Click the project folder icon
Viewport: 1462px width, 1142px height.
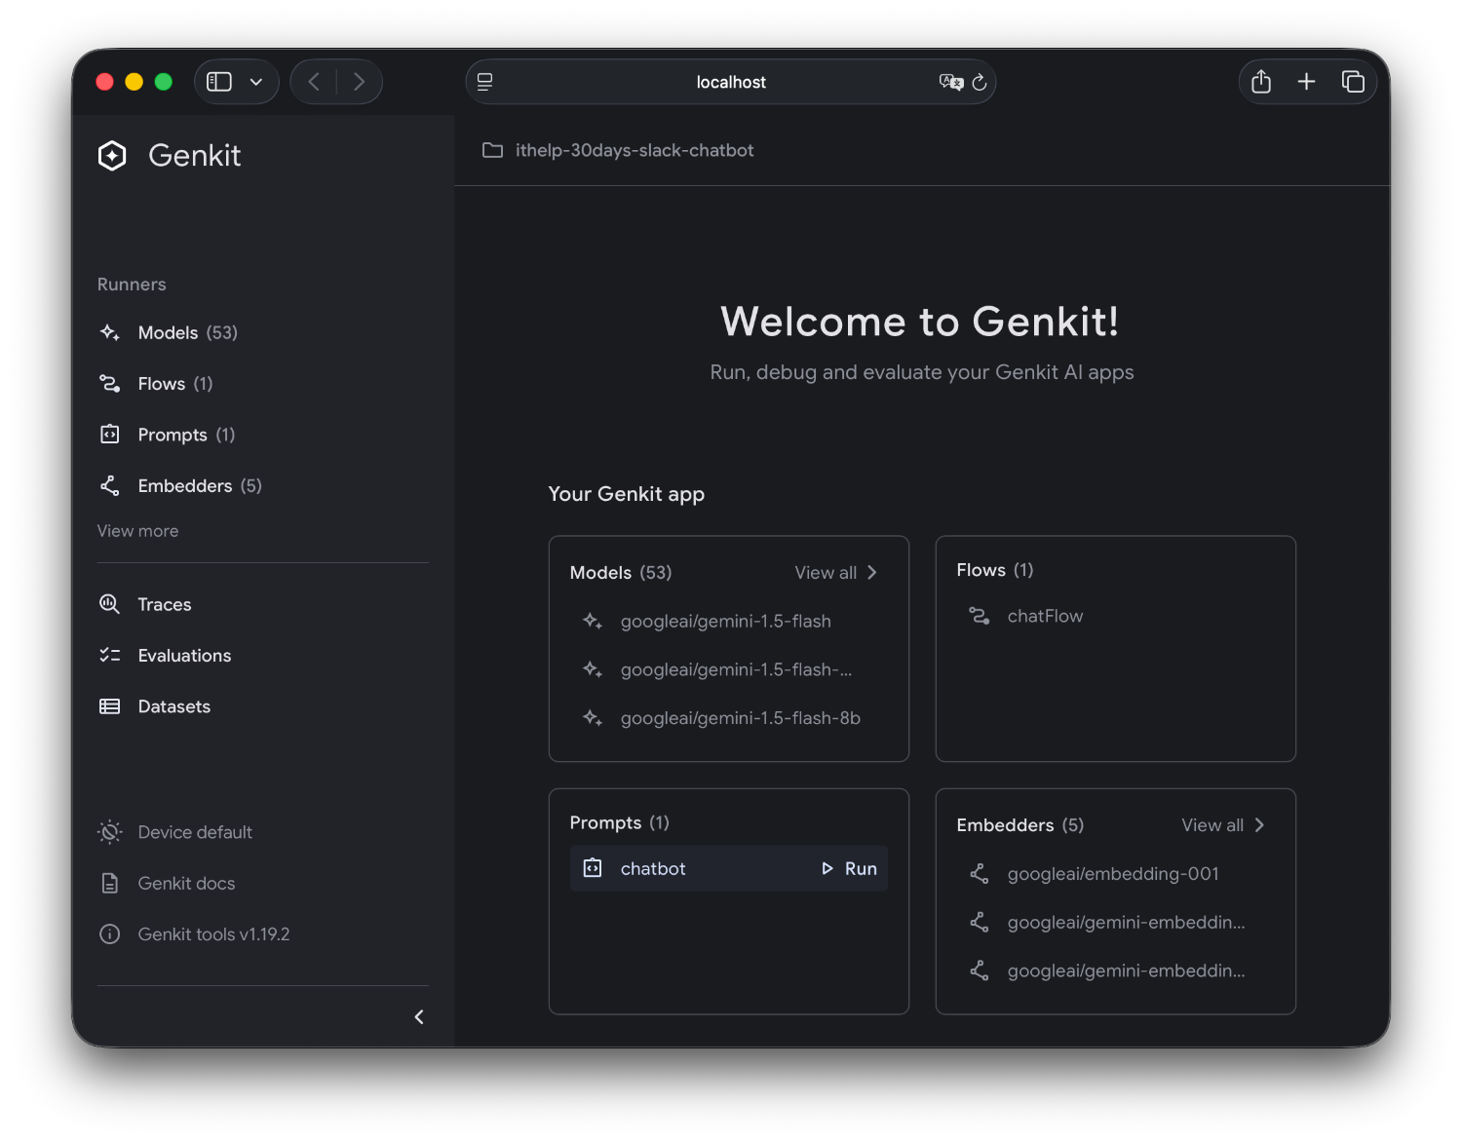tap(493, 150)
